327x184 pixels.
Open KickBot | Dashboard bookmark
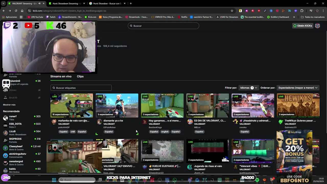278,17
